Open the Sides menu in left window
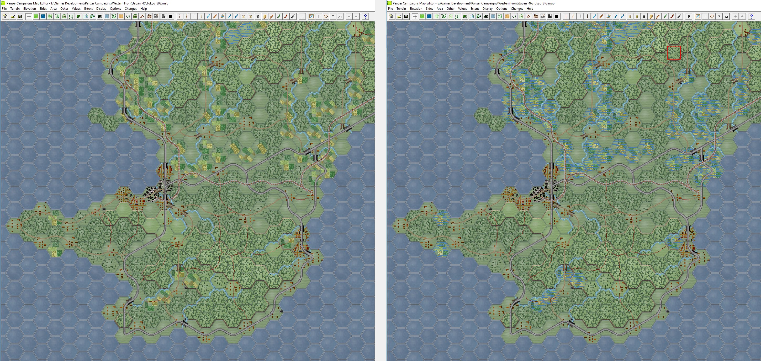This screenshot has width=761, height=361. (43, 9)
